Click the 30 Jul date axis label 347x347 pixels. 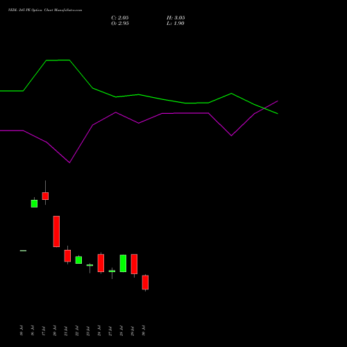click(144, 330)
